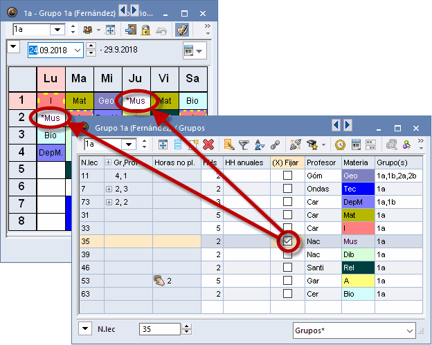Open the calendar icon in timetable window
The image size is (432, 345).
pyautogui.click(x=188, y=50)
